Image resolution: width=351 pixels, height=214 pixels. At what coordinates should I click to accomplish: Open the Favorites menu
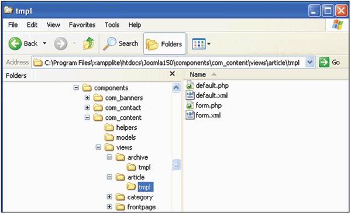[x=82, y=25]
